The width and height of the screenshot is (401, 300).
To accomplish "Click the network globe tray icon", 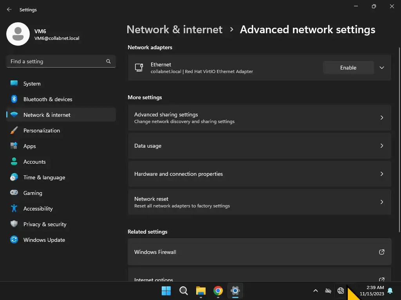I will [341, 291].
